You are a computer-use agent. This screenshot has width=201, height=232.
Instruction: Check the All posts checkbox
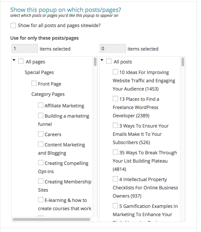coord(109,61)
